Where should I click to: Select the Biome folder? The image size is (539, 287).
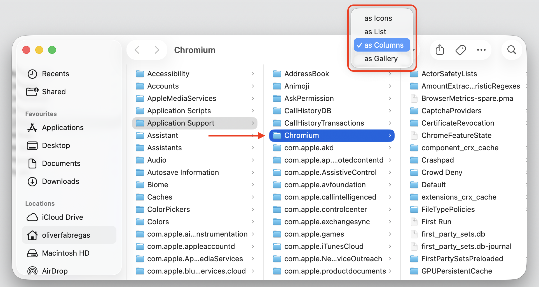click(x=194, y=185)
